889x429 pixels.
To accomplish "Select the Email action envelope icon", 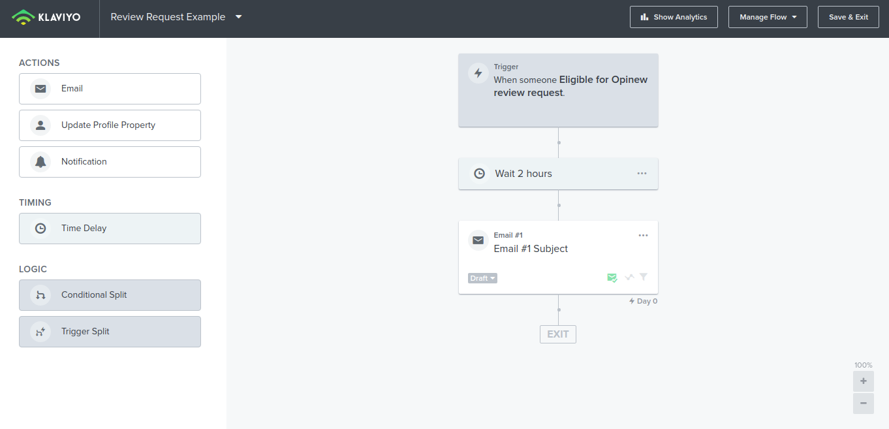I will pos(40,88).
